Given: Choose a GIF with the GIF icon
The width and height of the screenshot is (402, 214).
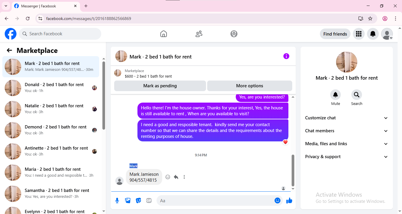Looking at the screenshot, I should 149,200.
